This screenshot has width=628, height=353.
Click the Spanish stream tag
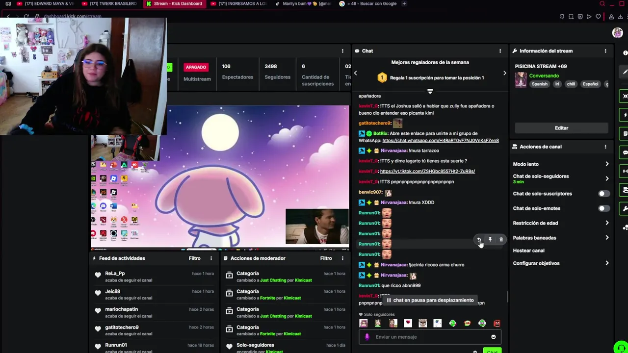tap(539, 84)
